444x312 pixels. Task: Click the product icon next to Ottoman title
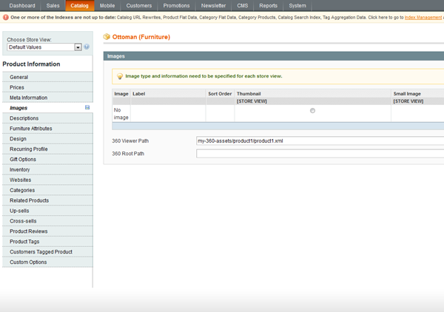[107, 35]
